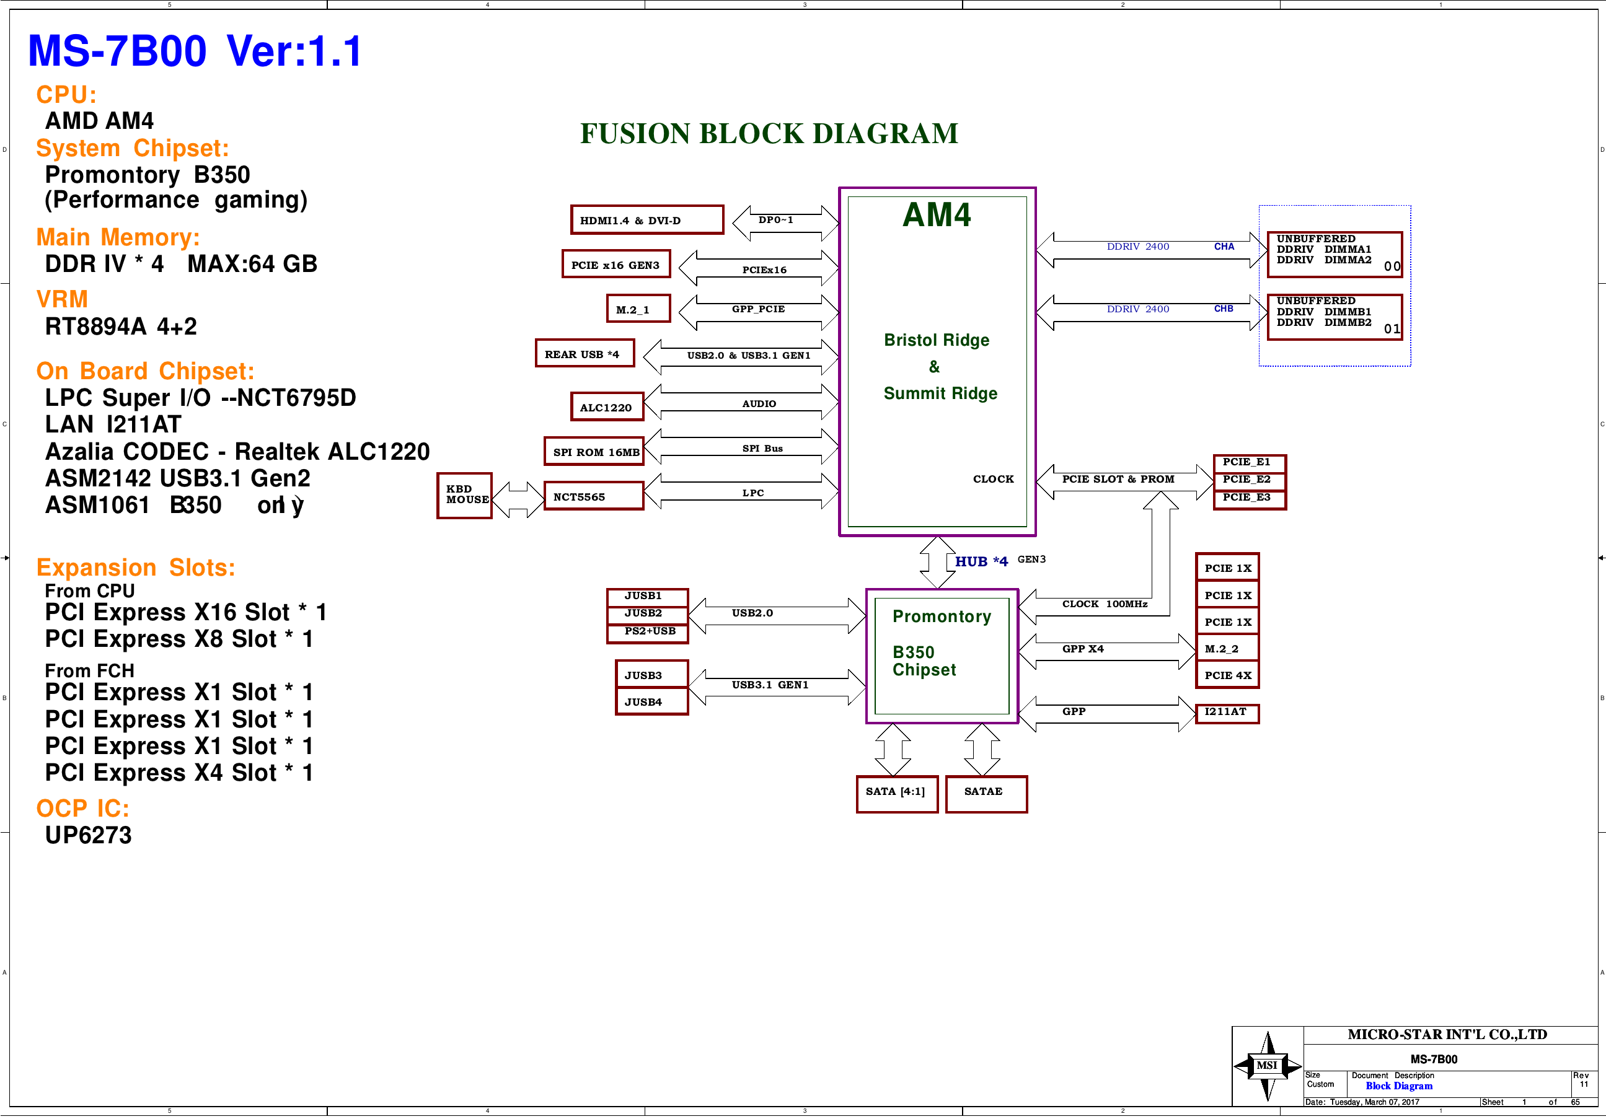Image resolution: width=1606 pixels, height=1119 pixels.
Task: Click the PCIE 4X block
Action: pos(1227,675)
